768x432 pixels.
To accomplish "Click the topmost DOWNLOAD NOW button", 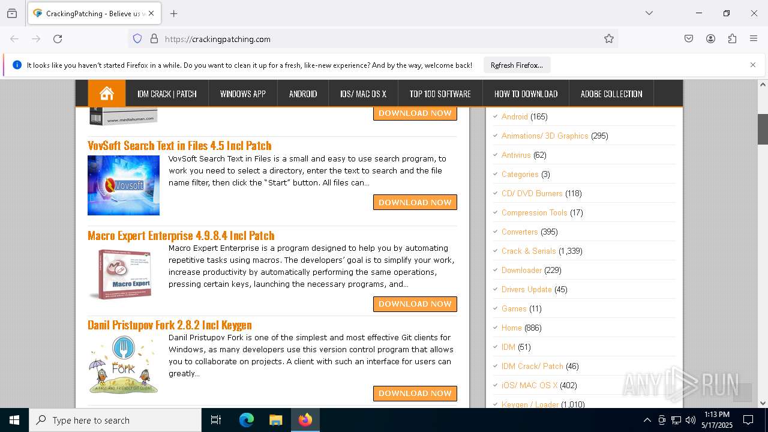I will pos(415,113).
